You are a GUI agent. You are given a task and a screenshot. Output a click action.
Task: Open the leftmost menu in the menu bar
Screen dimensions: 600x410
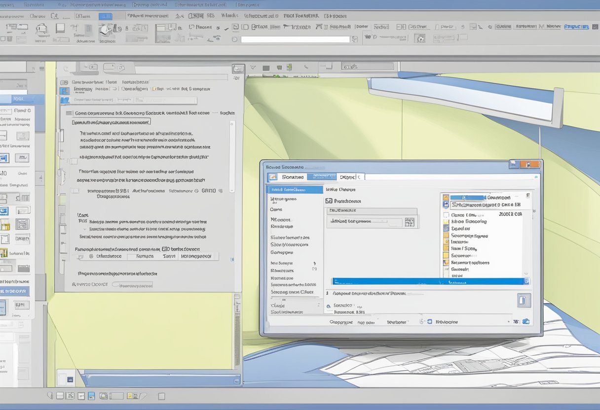click(x=8, y=4)
